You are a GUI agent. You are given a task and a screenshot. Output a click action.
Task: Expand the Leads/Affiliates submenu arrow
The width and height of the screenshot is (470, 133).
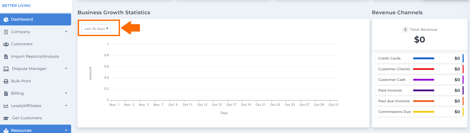(66, 106)
